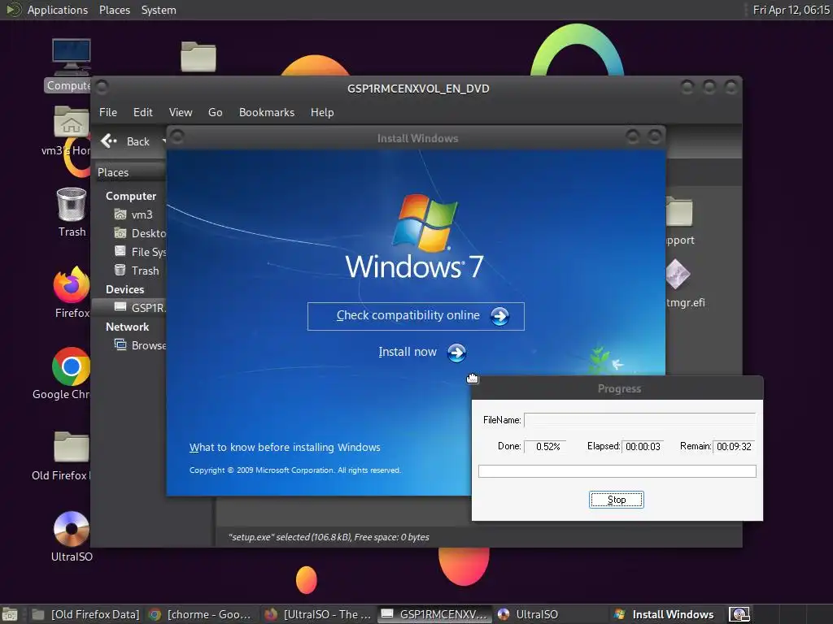
Task: Click Check compatibility online
Action: [416, 316]
